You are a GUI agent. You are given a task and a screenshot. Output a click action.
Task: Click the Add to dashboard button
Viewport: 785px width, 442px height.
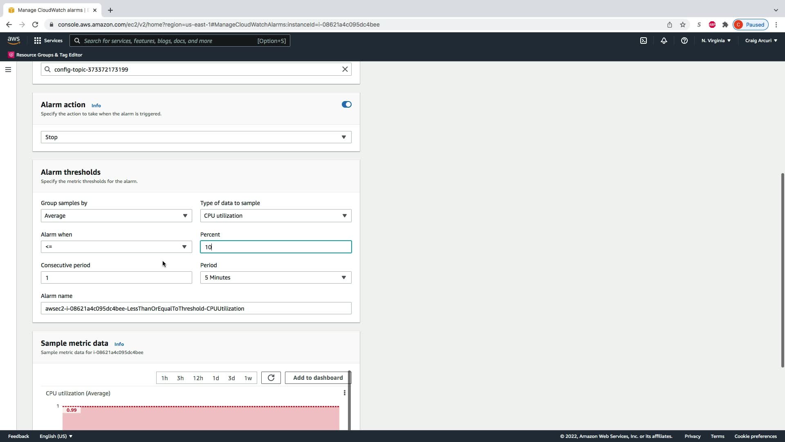(318, 378)
